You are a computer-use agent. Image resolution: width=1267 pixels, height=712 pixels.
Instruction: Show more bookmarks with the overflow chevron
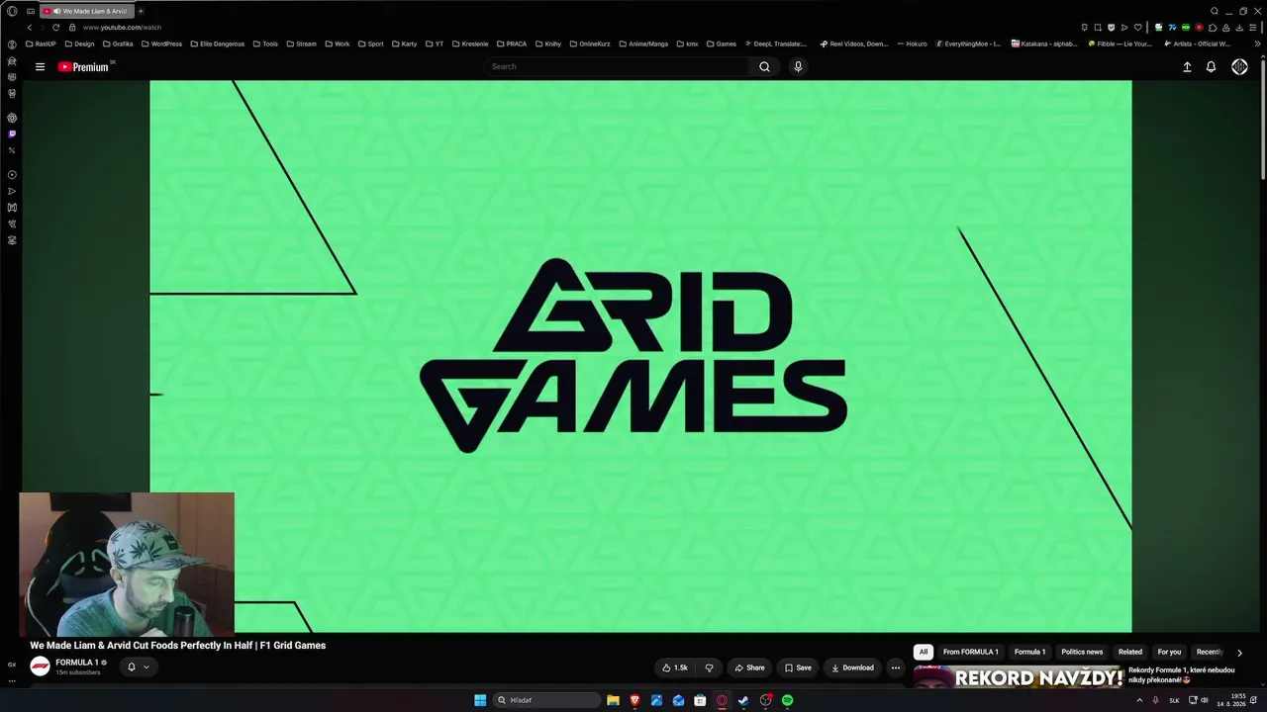point(1258,44)
